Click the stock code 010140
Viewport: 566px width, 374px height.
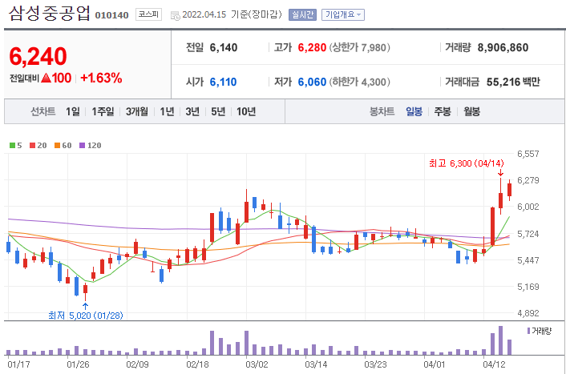(x=111, y=15)
